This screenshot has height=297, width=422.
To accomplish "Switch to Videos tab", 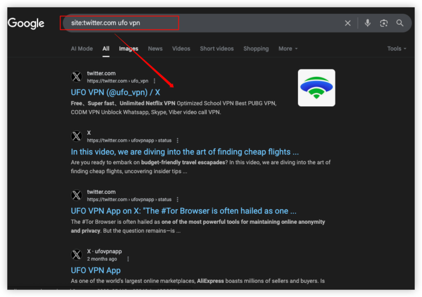I will 181,48.
